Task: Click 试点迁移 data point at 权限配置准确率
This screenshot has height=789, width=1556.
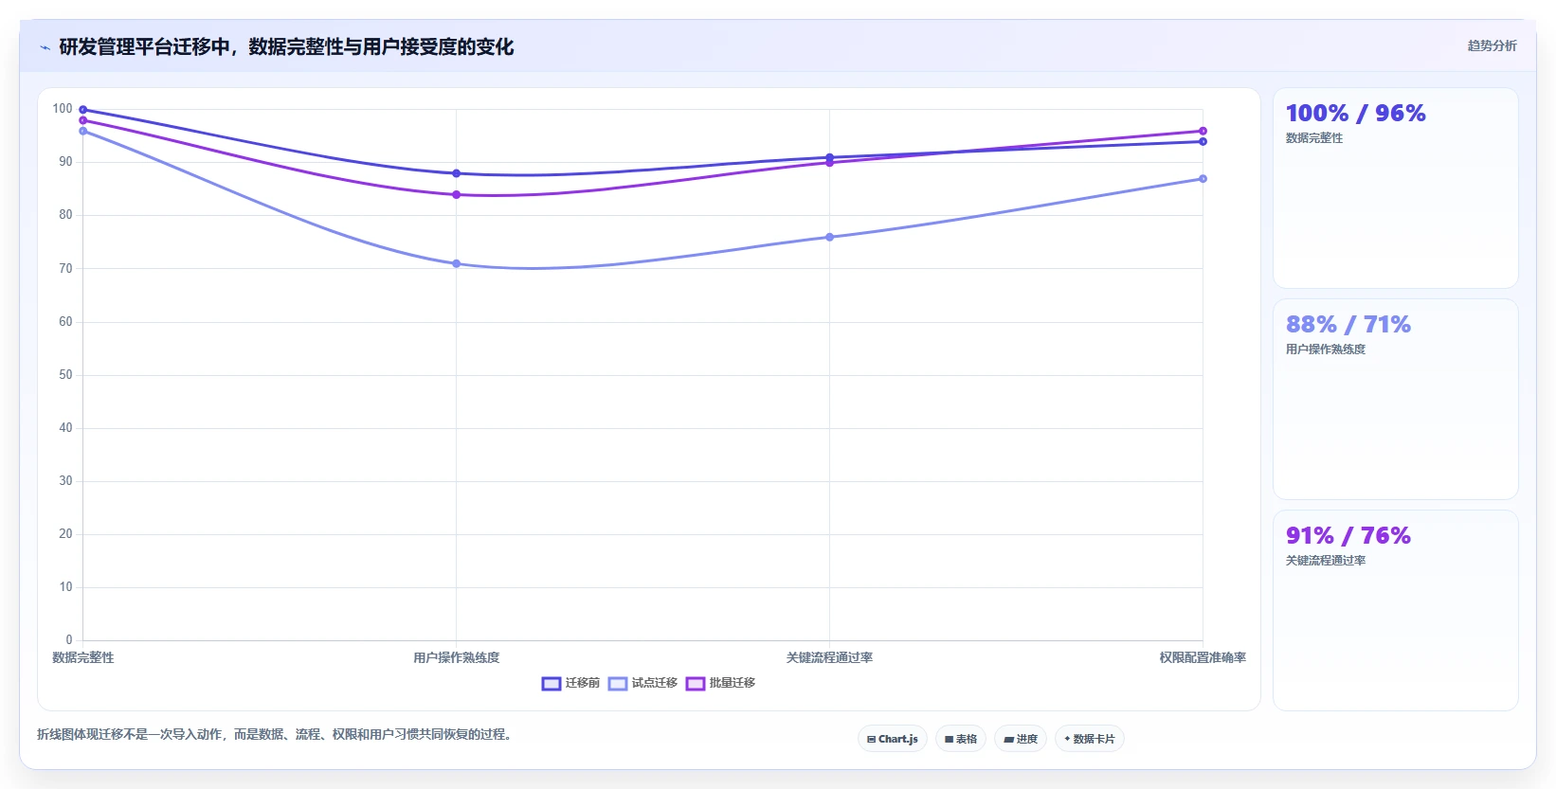Action: coord(1203,179)
